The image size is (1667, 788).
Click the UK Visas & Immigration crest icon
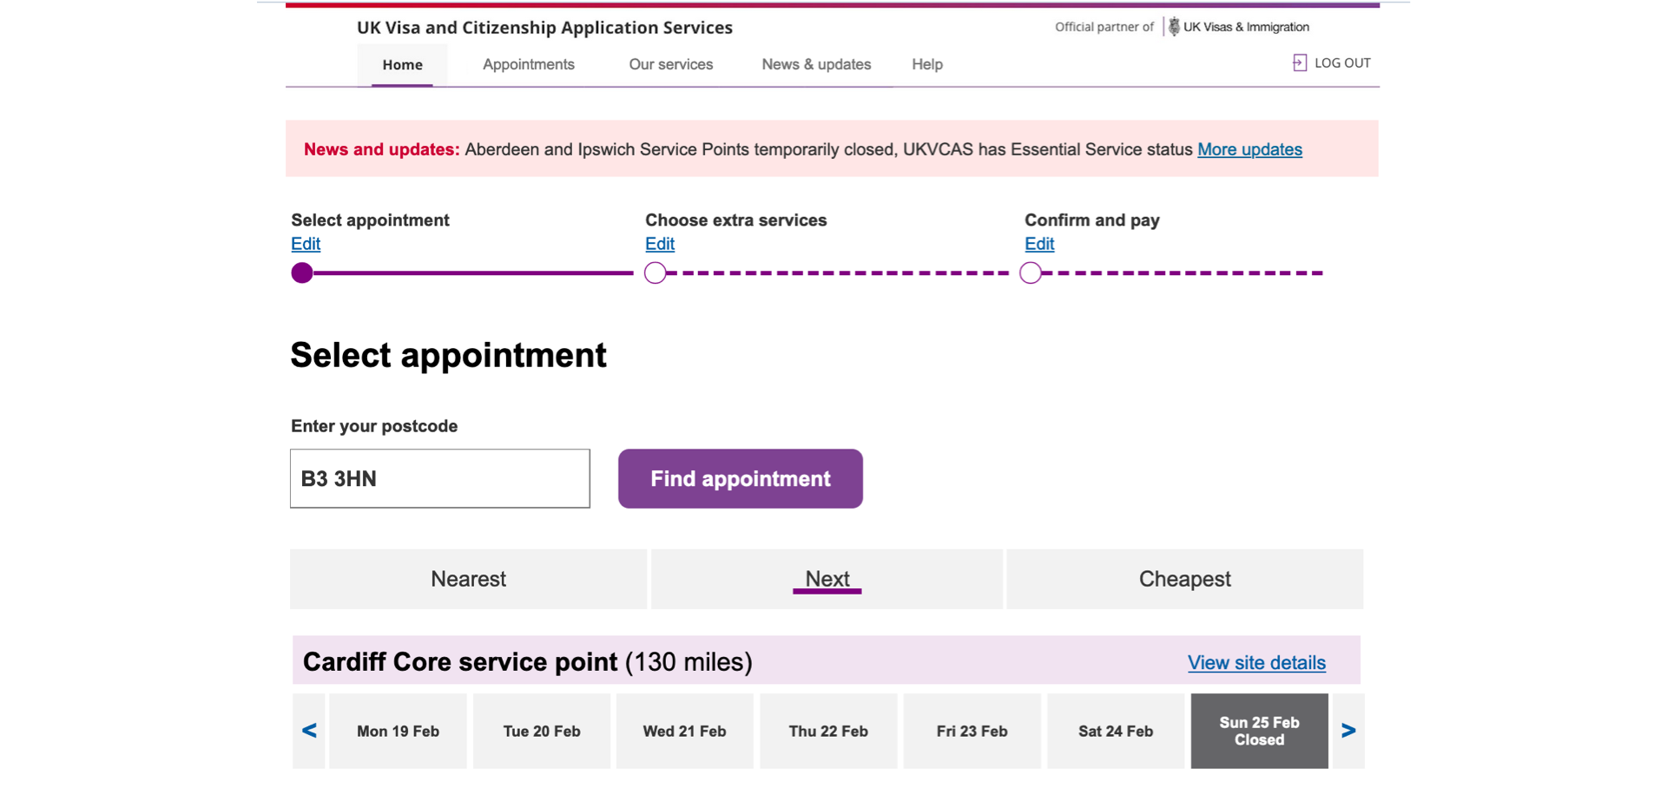coord(1174,27)
